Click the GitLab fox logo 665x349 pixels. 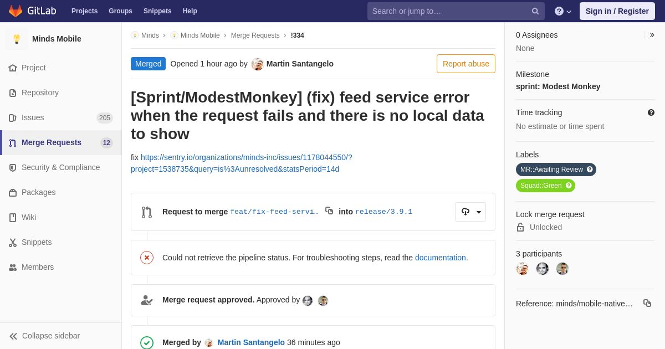tap(16, 11)
